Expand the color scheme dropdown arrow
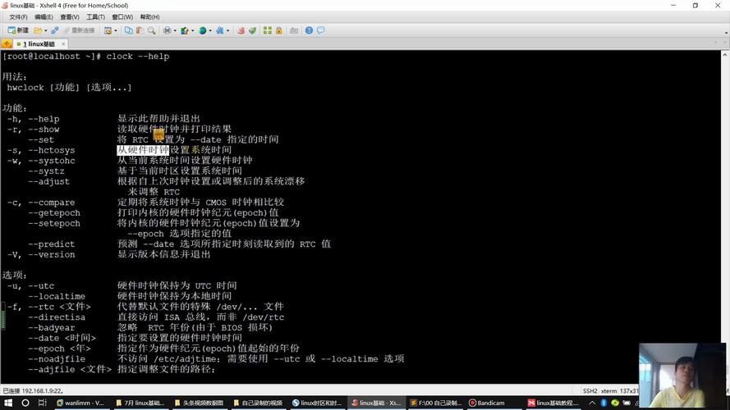The image size is (730, 410). tap(193, 30)
